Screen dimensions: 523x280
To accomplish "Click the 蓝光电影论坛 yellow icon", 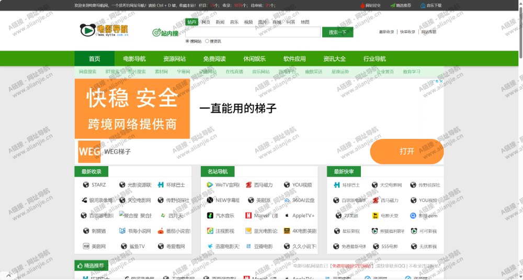I will click(x=248, y=231).
